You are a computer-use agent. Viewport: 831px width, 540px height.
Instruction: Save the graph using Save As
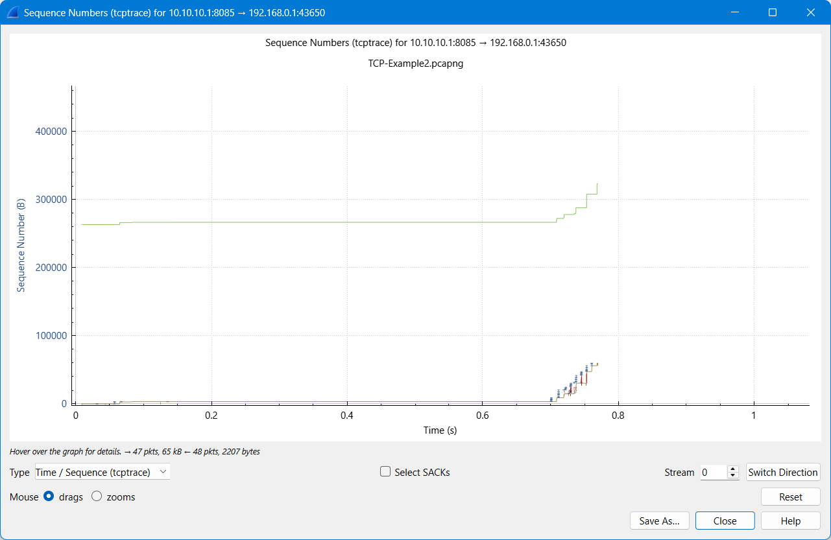pyautogui.click(x=660, y=521)
